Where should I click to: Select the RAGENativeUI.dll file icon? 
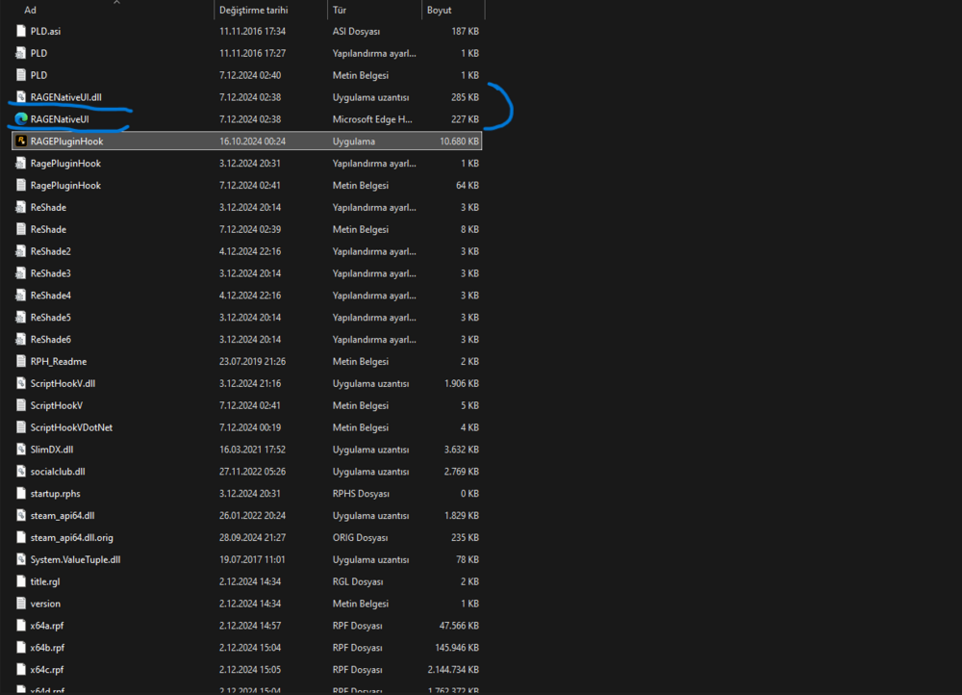pos(21,97)
